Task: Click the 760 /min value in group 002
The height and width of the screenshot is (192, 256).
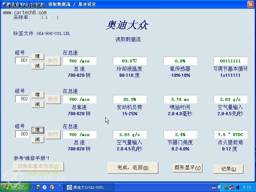Action: pos(79,99)
